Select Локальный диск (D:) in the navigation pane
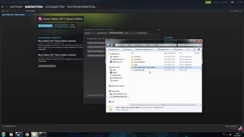This screenshot has width=244, height=137. [x=119, y=97]
